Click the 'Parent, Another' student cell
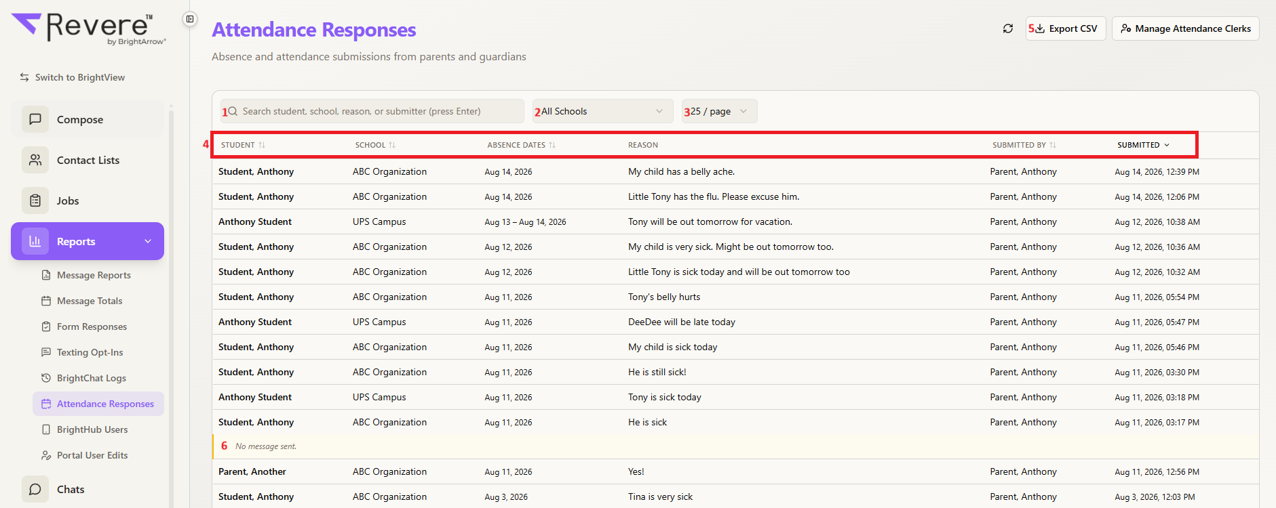 [252, 472]
